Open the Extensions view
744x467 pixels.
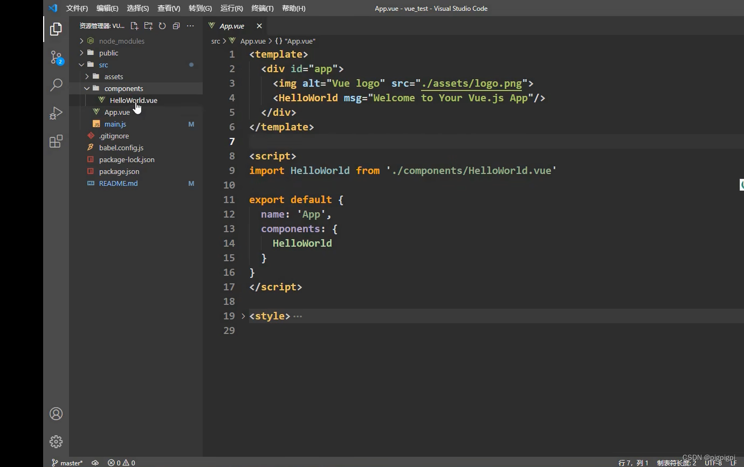click(56, 141)
